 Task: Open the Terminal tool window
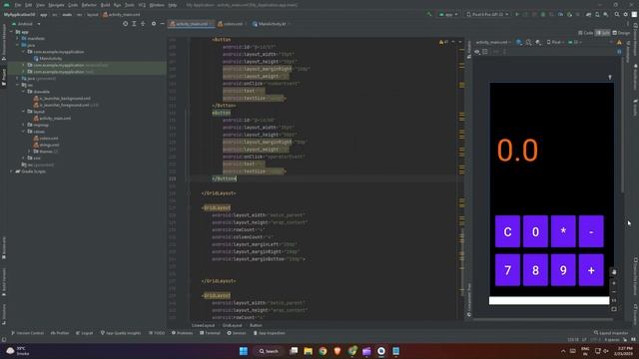click(210, 333)
